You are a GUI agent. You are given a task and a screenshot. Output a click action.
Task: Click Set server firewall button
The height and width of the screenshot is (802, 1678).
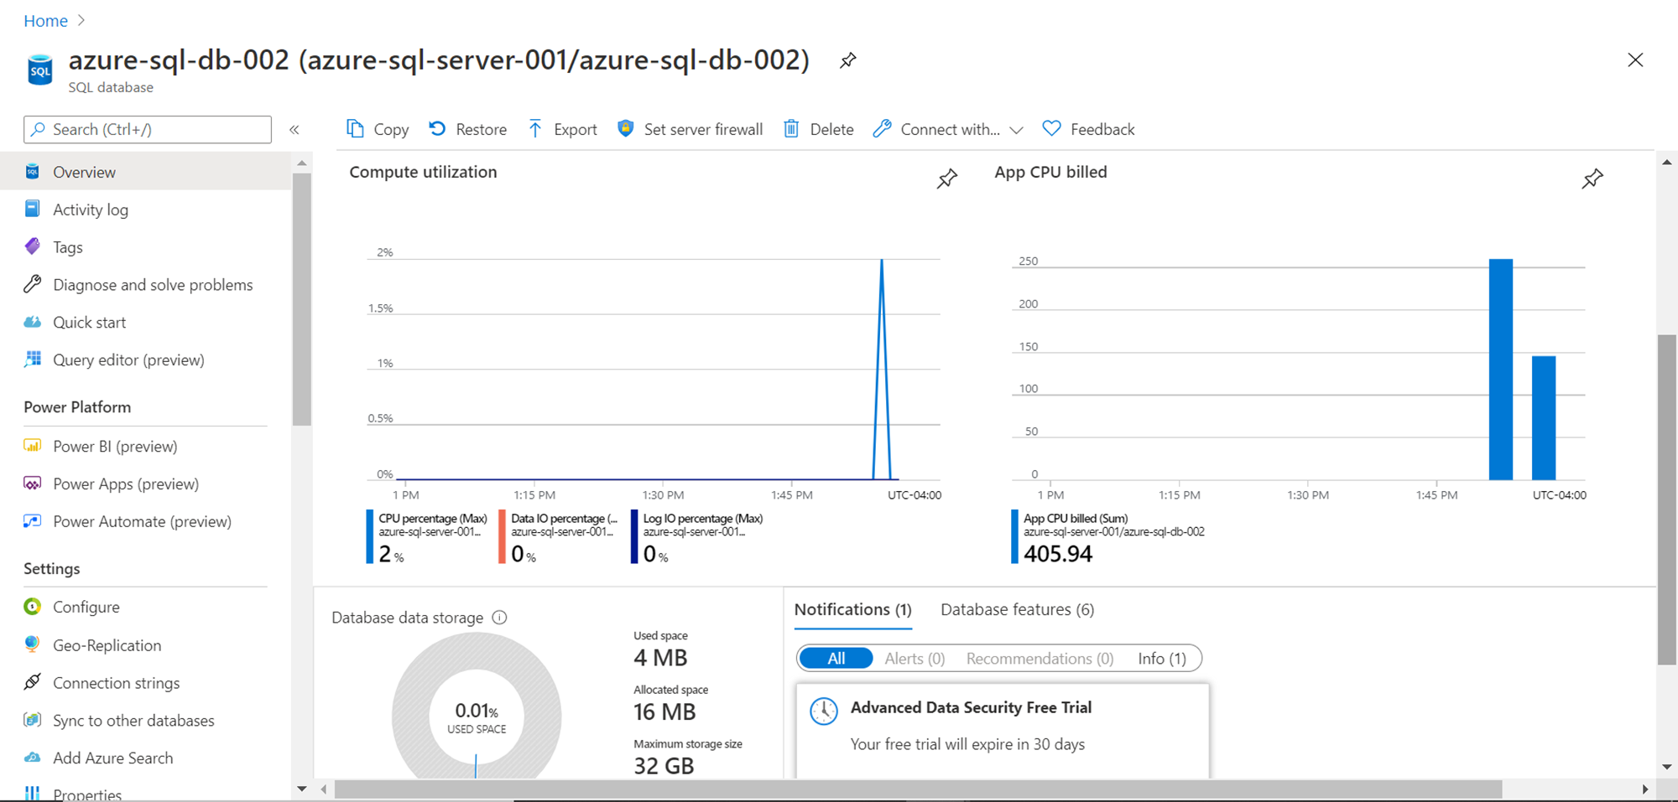click(x=690, y=129)
